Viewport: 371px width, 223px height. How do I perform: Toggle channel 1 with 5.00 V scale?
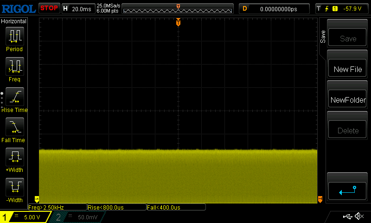pyautogui.click(x=26, y=217)
